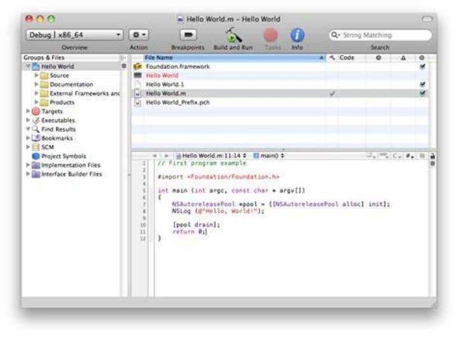Image resolution: width=458 pixels, height=337 pixels.
Task: Select the Targets bullseye icon
Action: coord(36,111)
